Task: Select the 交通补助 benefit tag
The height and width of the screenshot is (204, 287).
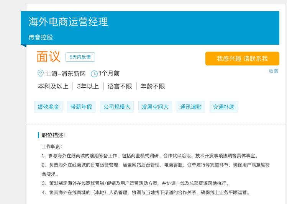Action: (224, 107)
